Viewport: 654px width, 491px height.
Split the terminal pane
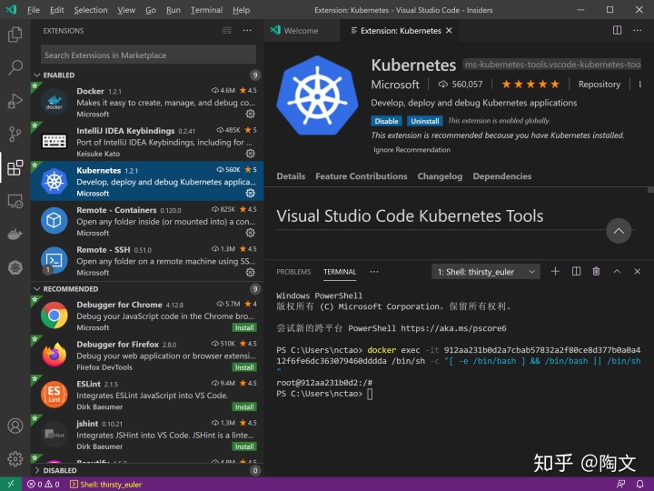point(576,271)
